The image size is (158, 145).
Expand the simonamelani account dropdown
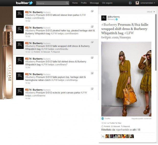coord(148,3)
